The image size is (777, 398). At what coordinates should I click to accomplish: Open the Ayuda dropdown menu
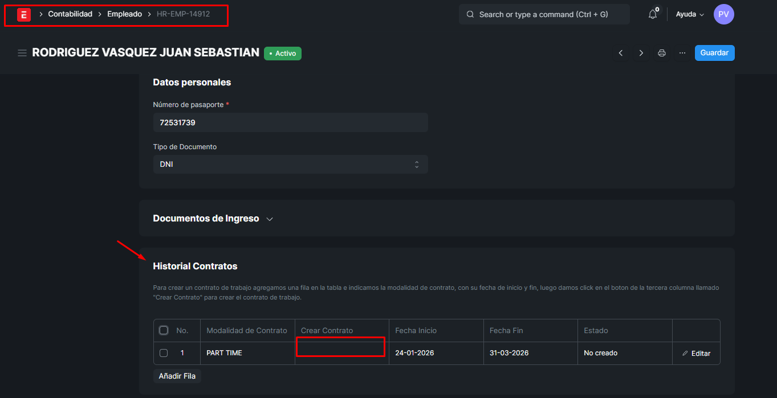[x=690, y=14]
